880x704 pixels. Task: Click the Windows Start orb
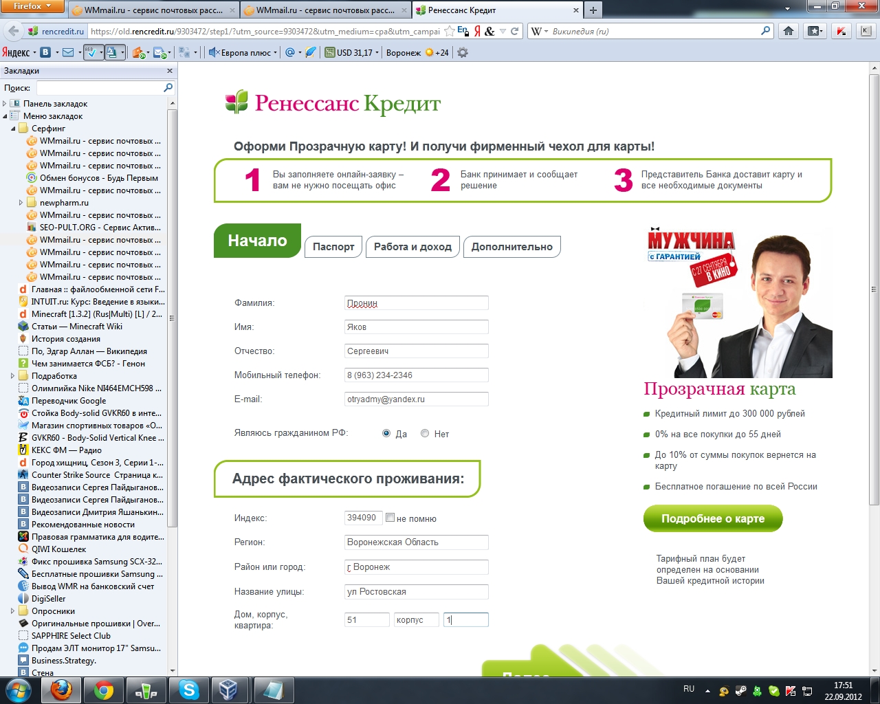pyautogui.click(x=19, y=690)
